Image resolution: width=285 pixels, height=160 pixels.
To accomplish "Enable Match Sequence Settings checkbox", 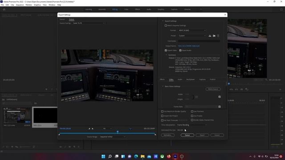I will click(166, 26).
